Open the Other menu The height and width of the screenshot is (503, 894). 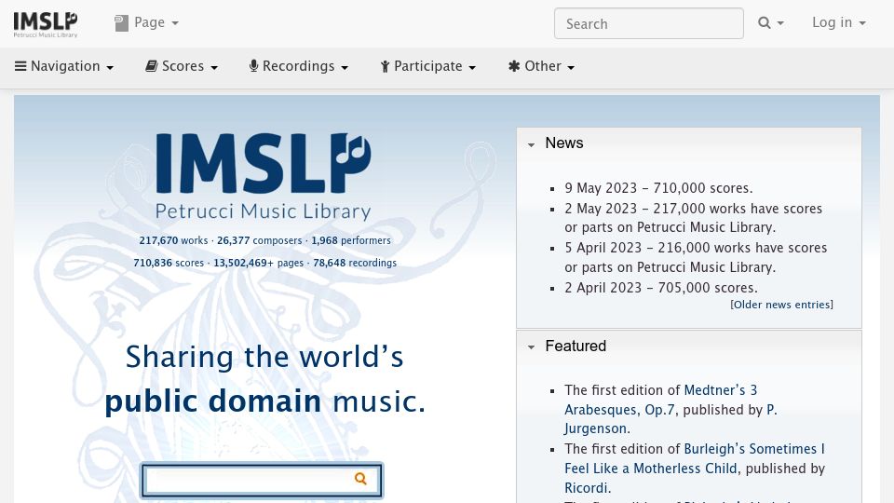point(541,66)
